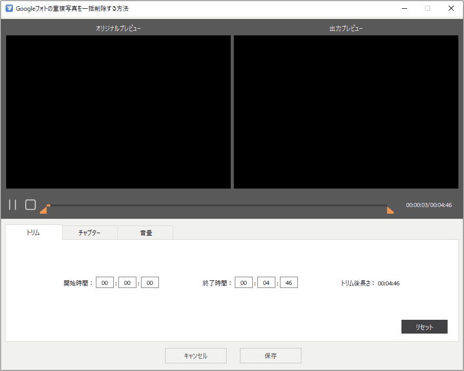Image resolution: width=464 pixels, height=371 pixels.
Task: Select the right orange trim end marker
Action: click(x=390, y=210)
